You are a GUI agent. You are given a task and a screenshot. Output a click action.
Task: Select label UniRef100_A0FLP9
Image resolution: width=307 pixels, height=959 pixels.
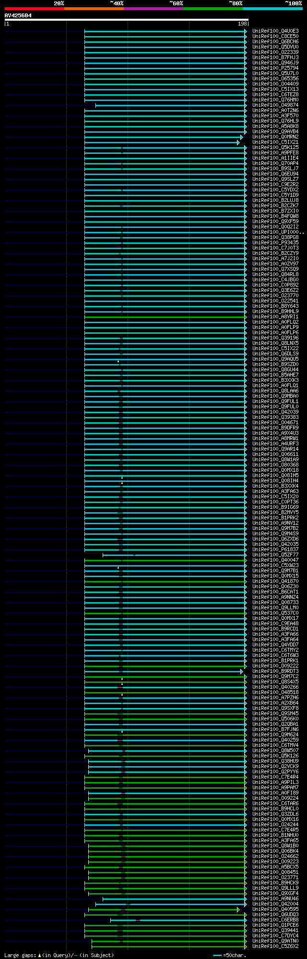point(275,328)
